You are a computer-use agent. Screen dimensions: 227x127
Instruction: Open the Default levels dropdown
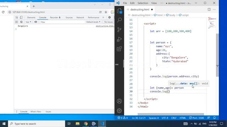point(93,22)
